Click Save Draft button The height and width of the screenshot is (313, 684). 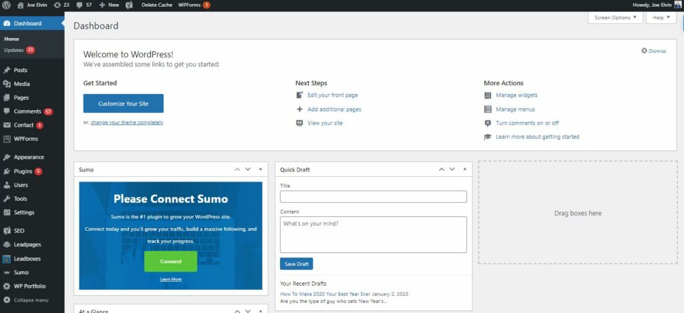(296, 264)
